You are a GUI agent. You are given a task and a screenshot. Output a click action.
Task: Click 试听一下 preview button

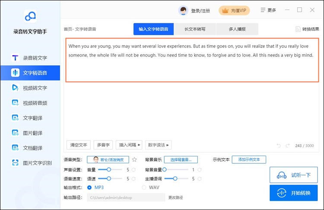tap(293, 175)
